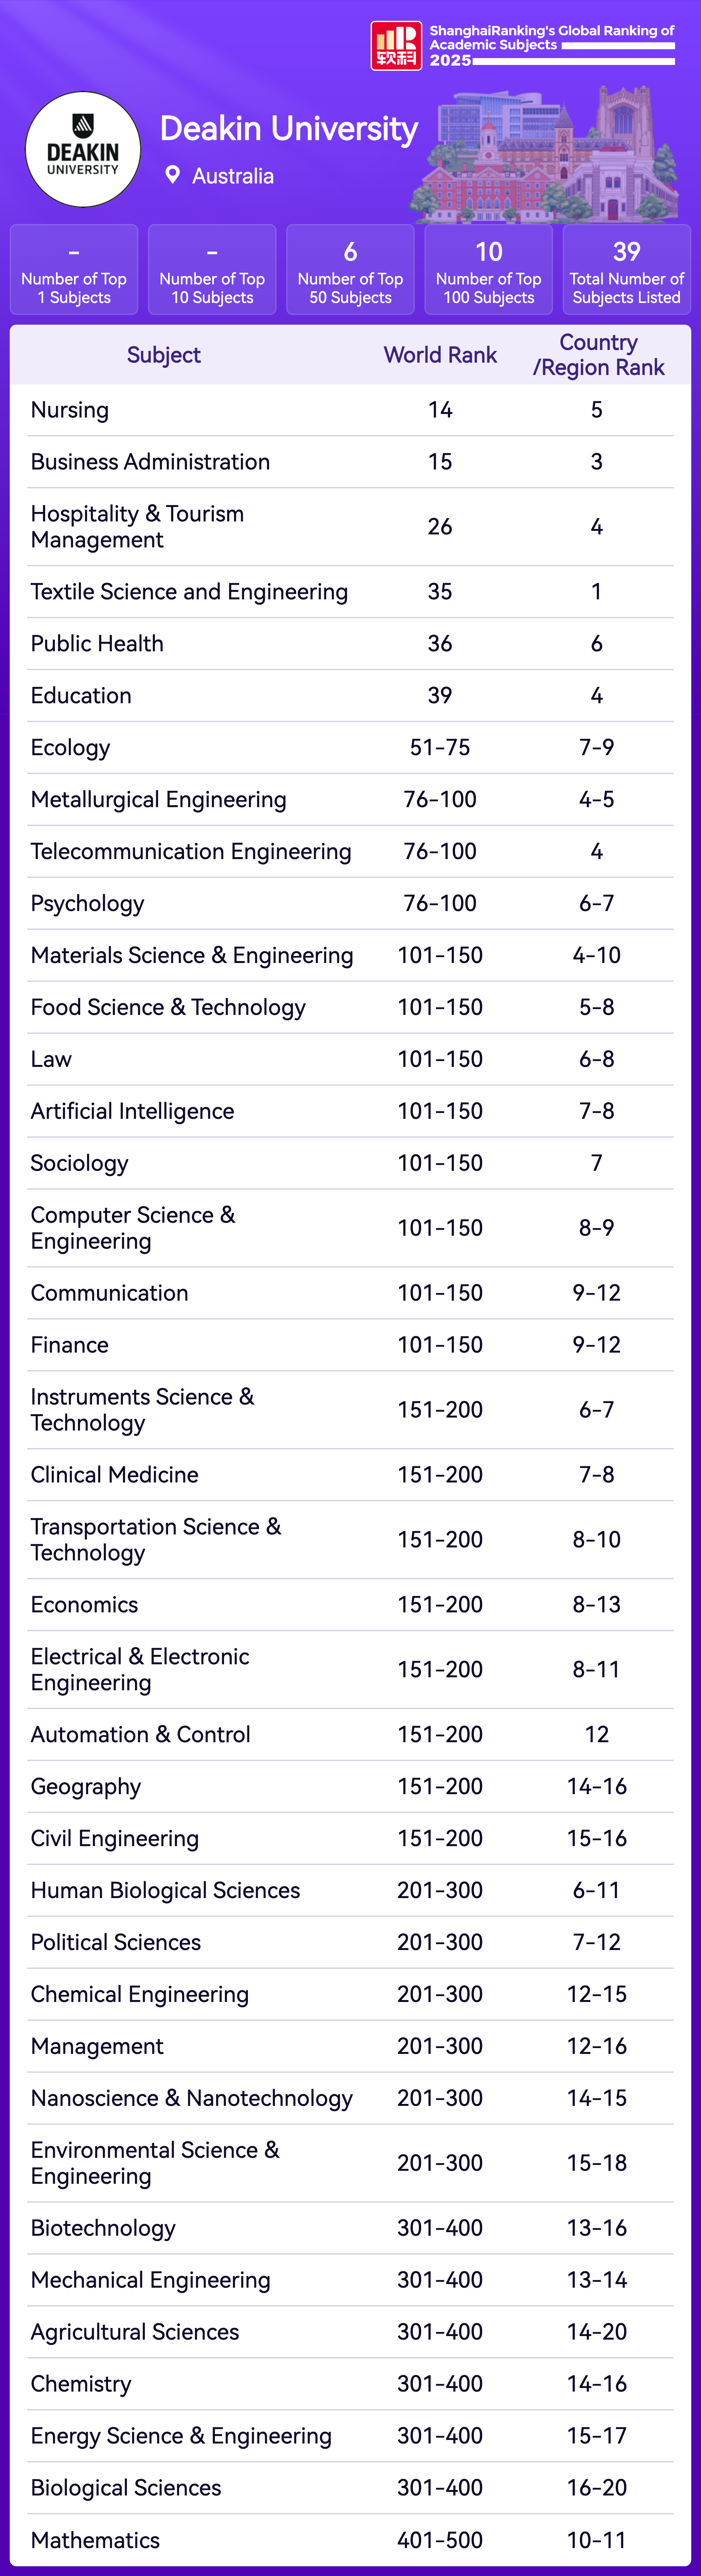Click the Deakin University circular logo
Viewport: 701px width, 2576px height.
83,150
